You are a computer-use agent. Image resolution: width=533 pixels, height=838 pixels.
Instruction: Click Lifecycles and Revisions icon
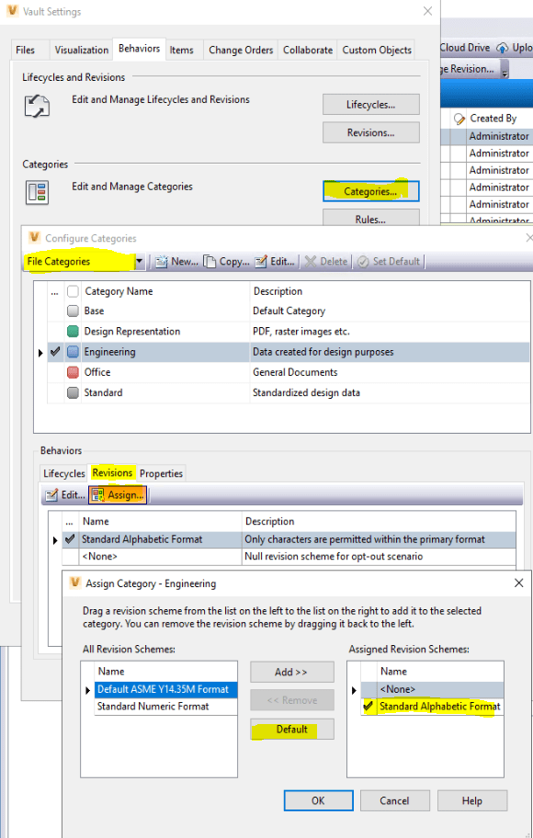pos(38,106)
